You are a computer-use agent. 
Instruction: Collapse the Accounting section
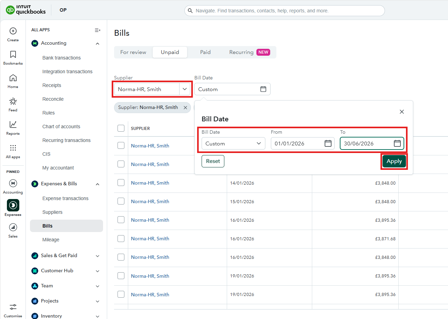(98, 44)
